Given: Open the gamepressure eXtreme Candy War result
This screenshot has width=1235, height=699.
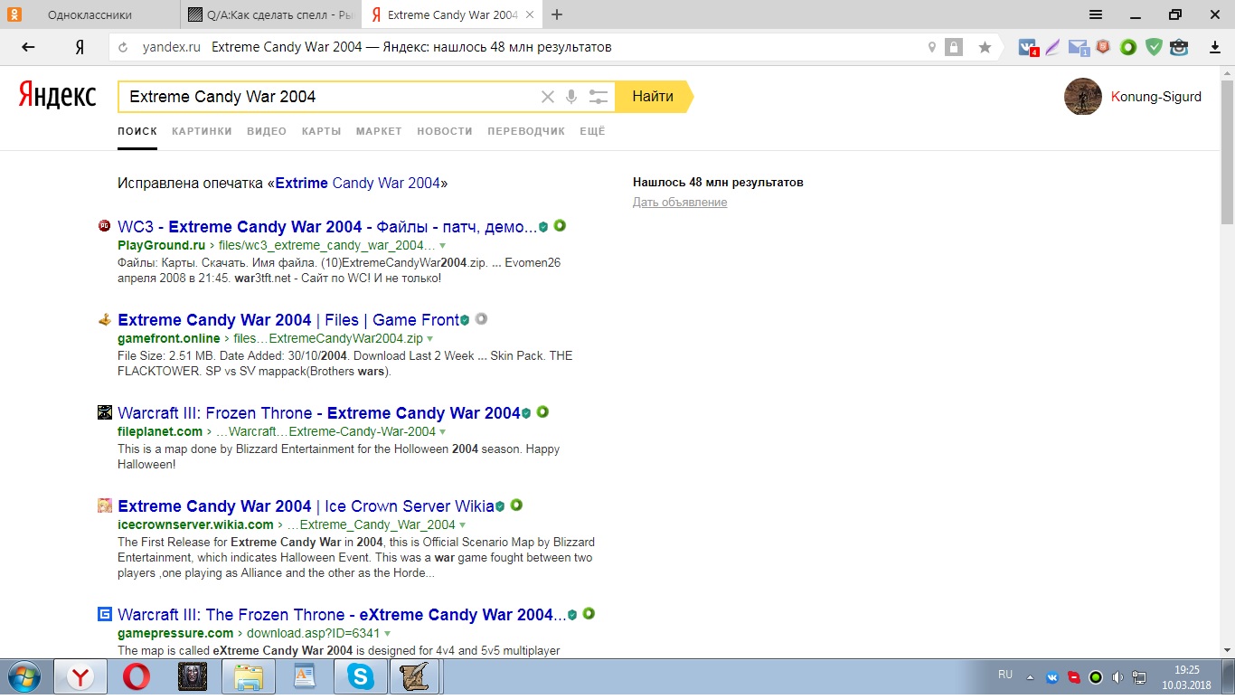Looking at the screenshot, I should click(x=342, y=615).
